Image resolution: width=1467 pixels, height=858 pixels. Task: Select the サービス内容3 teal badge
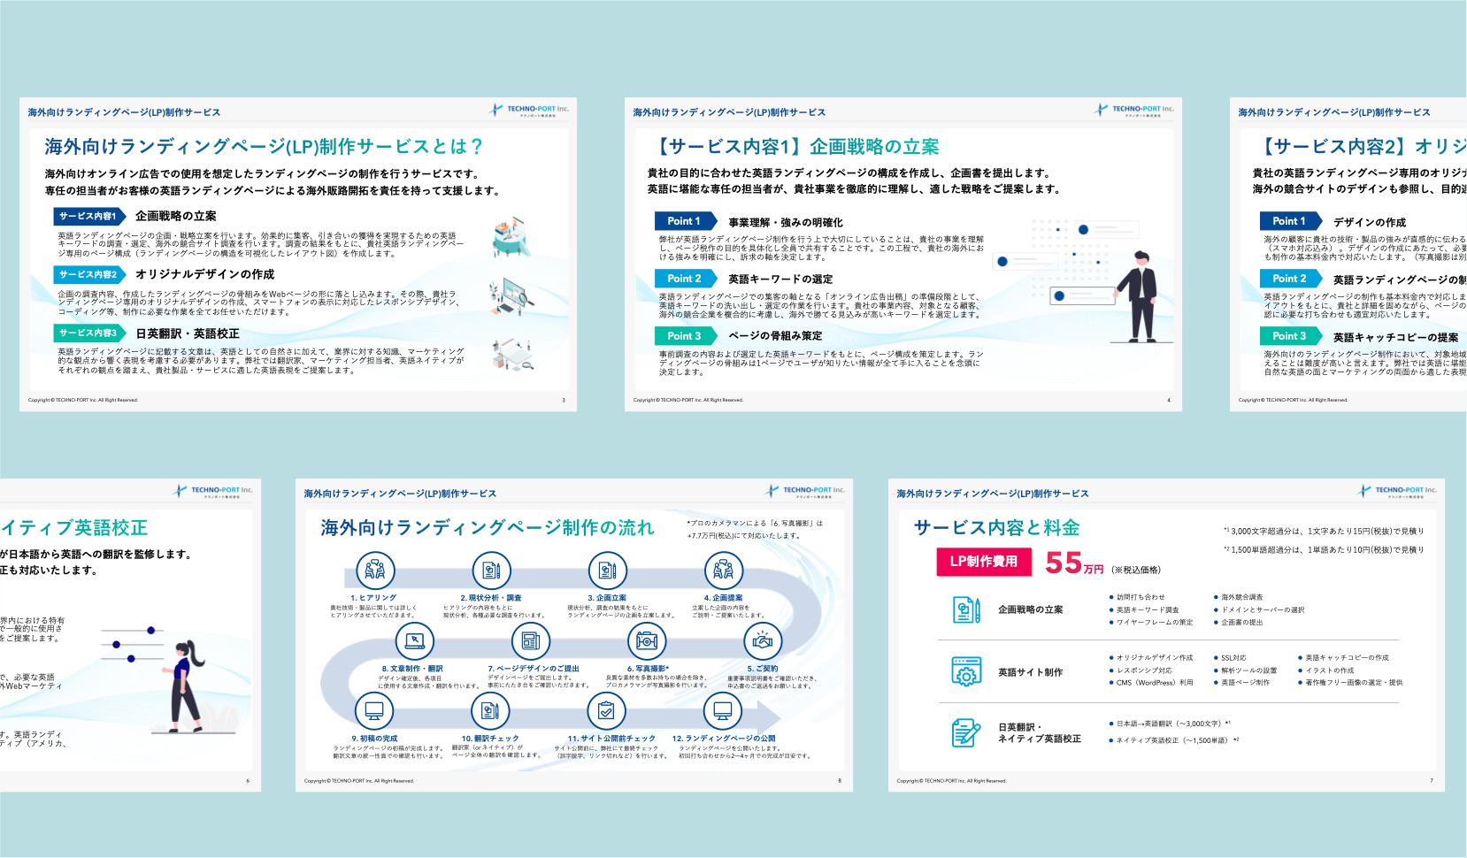click(x=88, y=333)
